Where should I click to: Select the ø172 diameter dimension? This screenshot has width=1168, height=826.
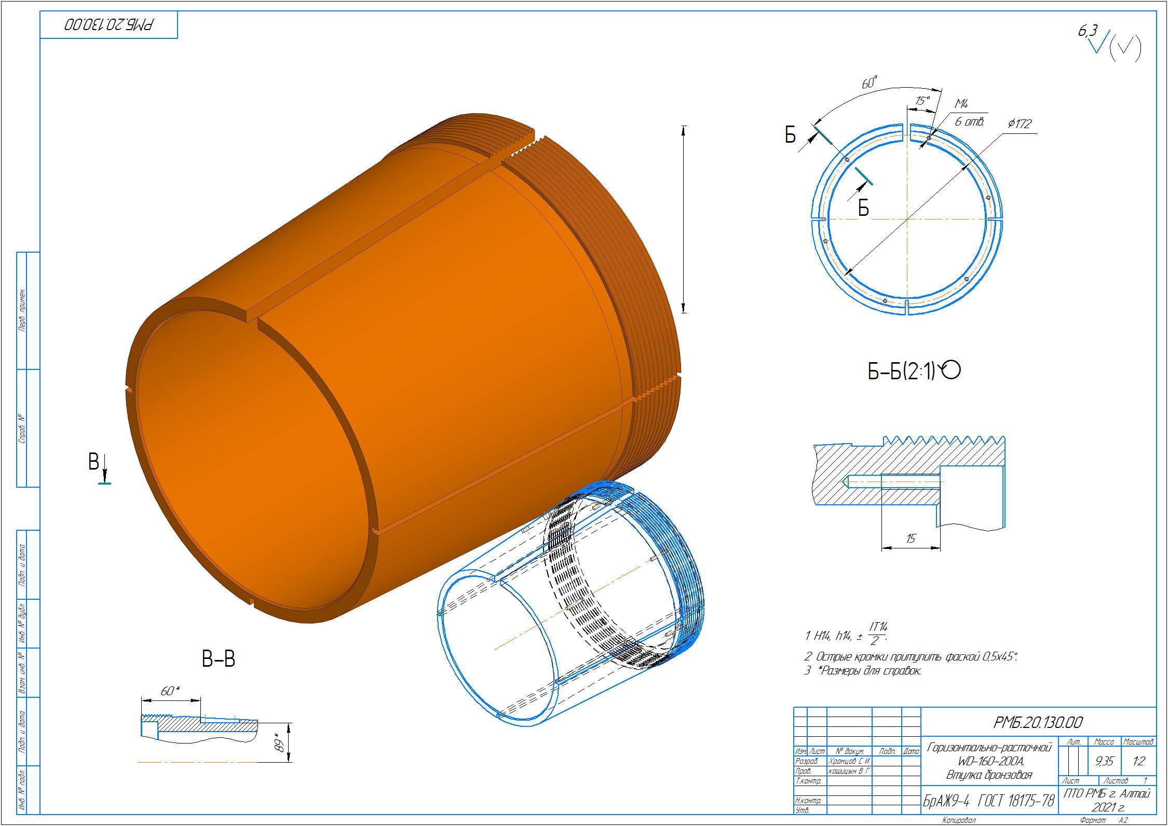(x=1020, y=124)
